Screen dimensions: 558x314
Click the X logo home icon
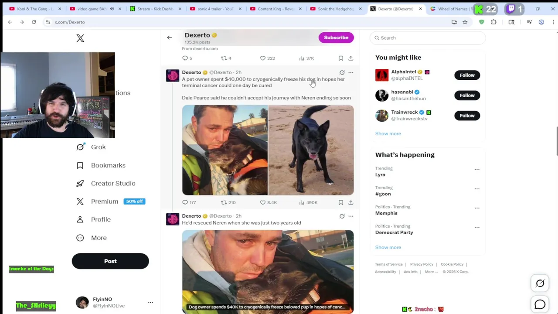tap(80, 38)
